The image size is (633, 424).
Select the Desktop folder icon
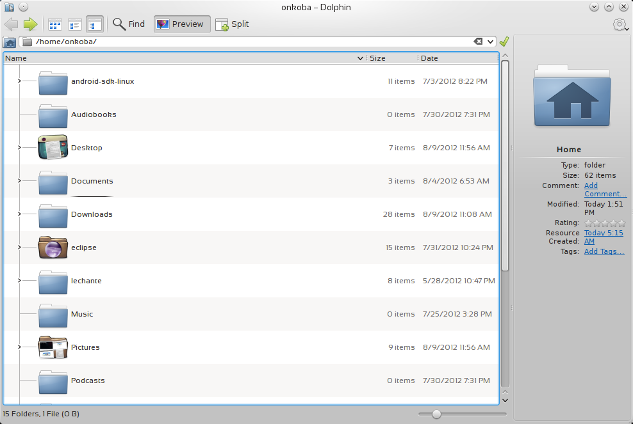coord(53,148)
